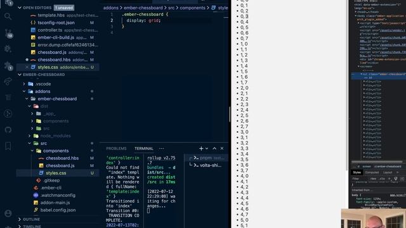Close the terminal panel
The width and height of the screenshot is (406, 228).
pyautogui.click(x=222, y=148)
